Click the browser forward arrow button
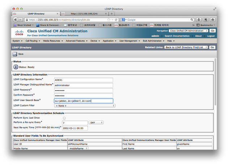This screenshot has width=228, height=165. [x=20, y=20]
